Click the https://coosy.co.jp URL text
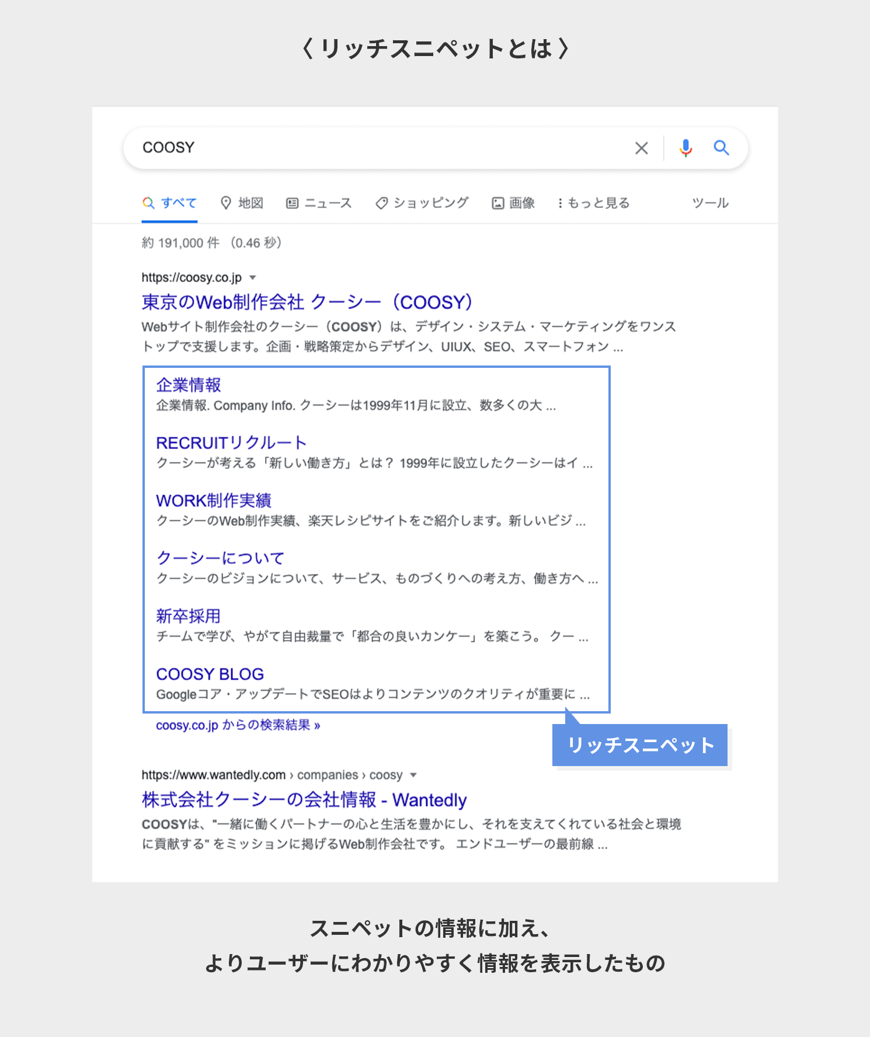Image resolution: width=870 pixels, height=1037 pixels. pos(192,277)
